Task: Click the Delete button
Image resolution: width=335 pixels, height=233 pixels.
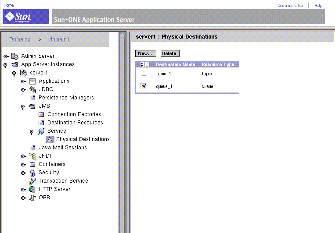Action: pos(170,53)
